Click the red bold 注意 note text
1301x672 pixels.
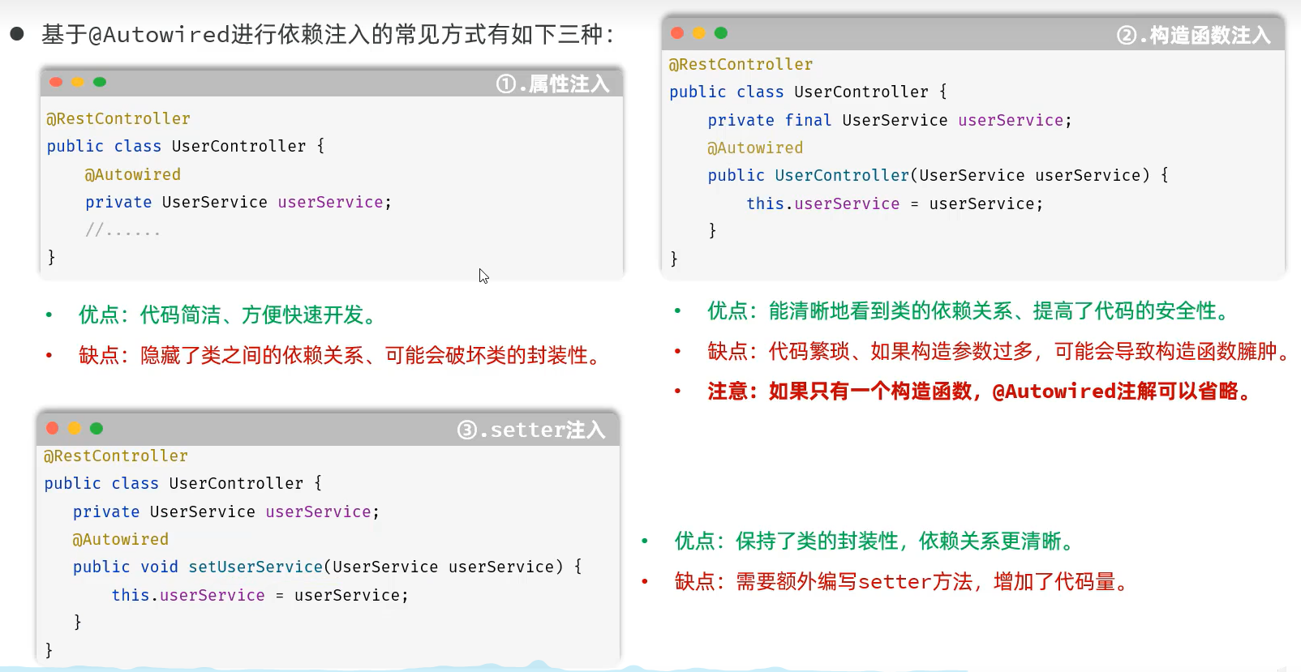(x=980, y=392)
